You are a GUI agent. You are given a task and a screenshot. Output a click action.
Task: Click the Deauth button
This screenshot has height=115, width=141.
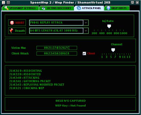point(17,31)
